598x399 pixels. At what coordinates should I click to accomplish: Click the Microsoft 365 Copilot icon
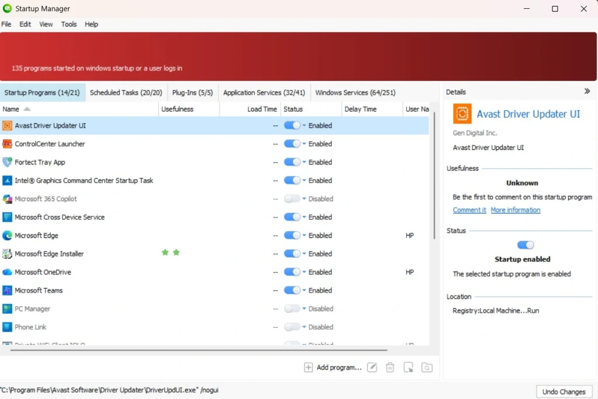pyautogui.click(x=7, y=198)
